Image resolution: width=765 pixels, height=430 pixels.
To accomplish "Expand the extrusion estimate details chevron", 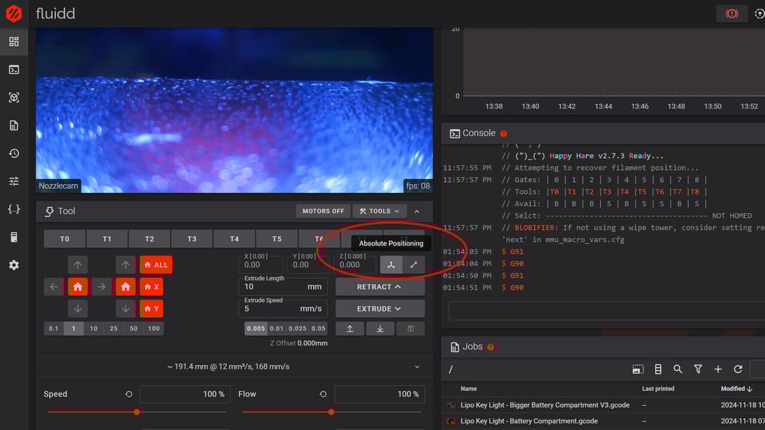I will [417, 367].
